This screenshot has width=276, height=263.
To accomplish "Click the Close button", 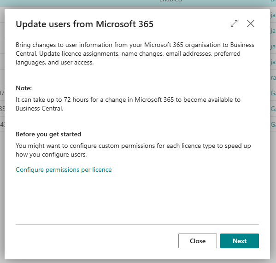I will [198, 241].
